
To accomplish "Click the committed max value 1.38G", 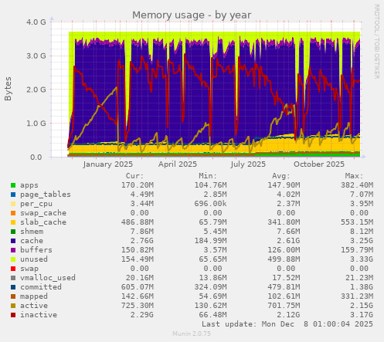I will 362,287.
